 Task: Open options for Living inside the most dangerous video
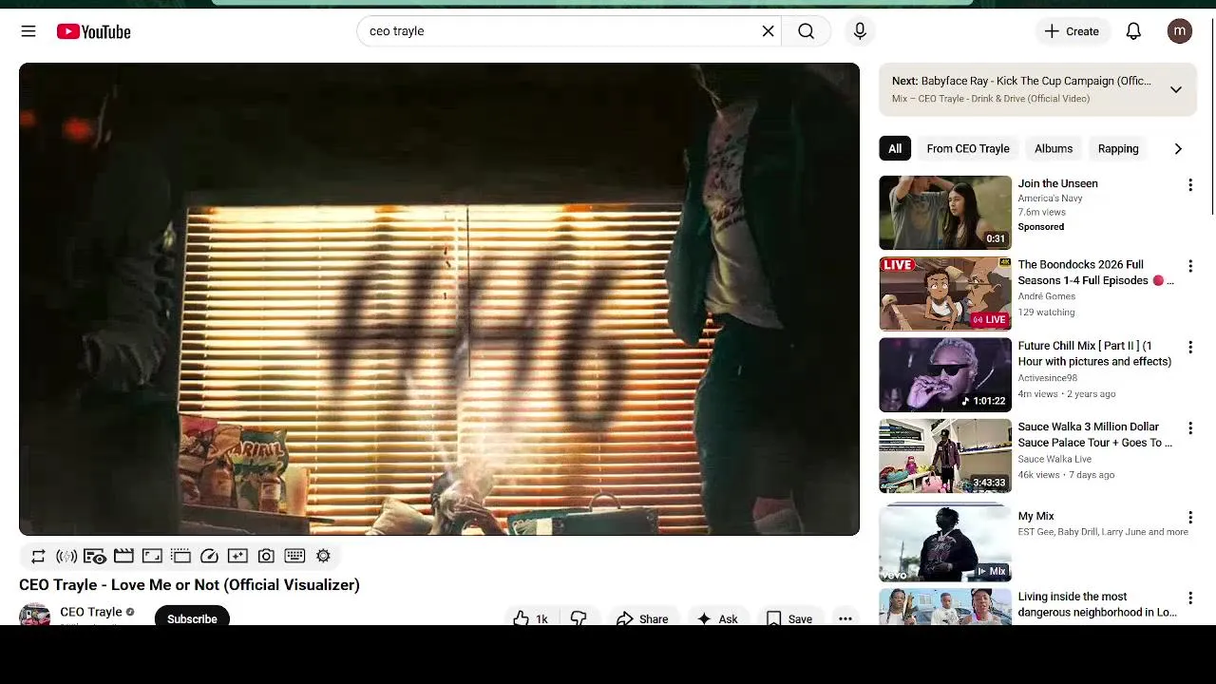(x=1189, y=598)
